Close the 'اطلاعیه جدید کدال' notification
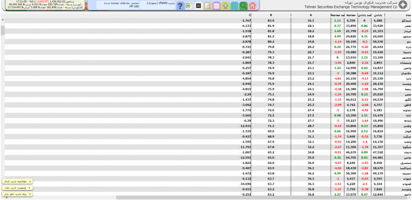This screenshot has width=412, height=200. click(x=30, y=181)
